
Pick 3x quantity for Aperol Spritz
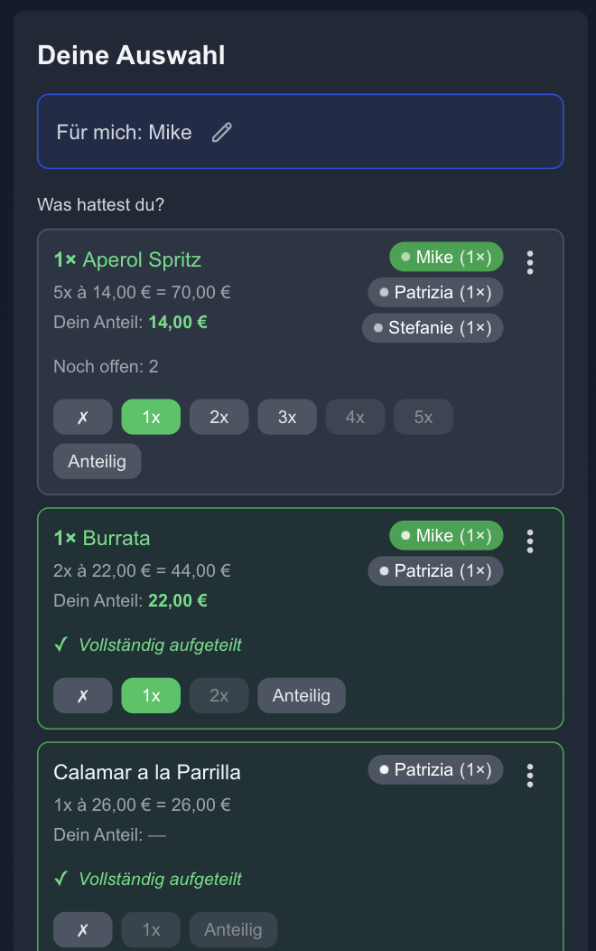pos(287,417)
